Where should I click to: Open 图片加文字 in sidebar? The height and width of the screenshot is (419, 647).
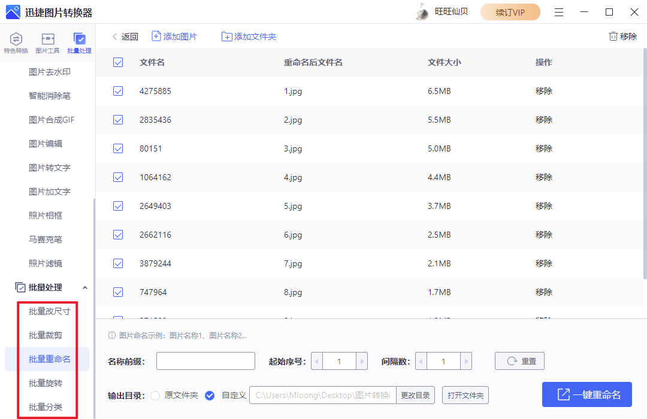50,192
